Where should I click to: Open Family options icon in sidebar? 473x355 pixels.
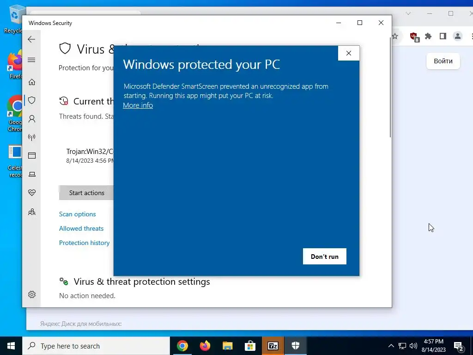click(32, 212)
